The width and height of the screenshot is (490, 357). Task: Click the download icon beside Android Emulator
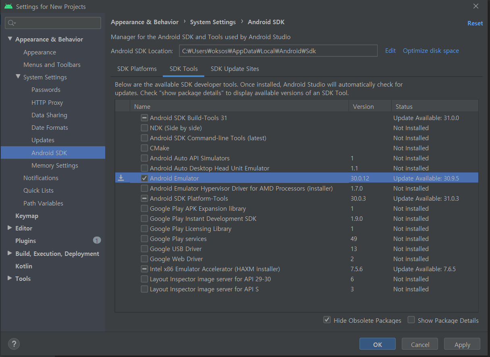coord(121,178)
